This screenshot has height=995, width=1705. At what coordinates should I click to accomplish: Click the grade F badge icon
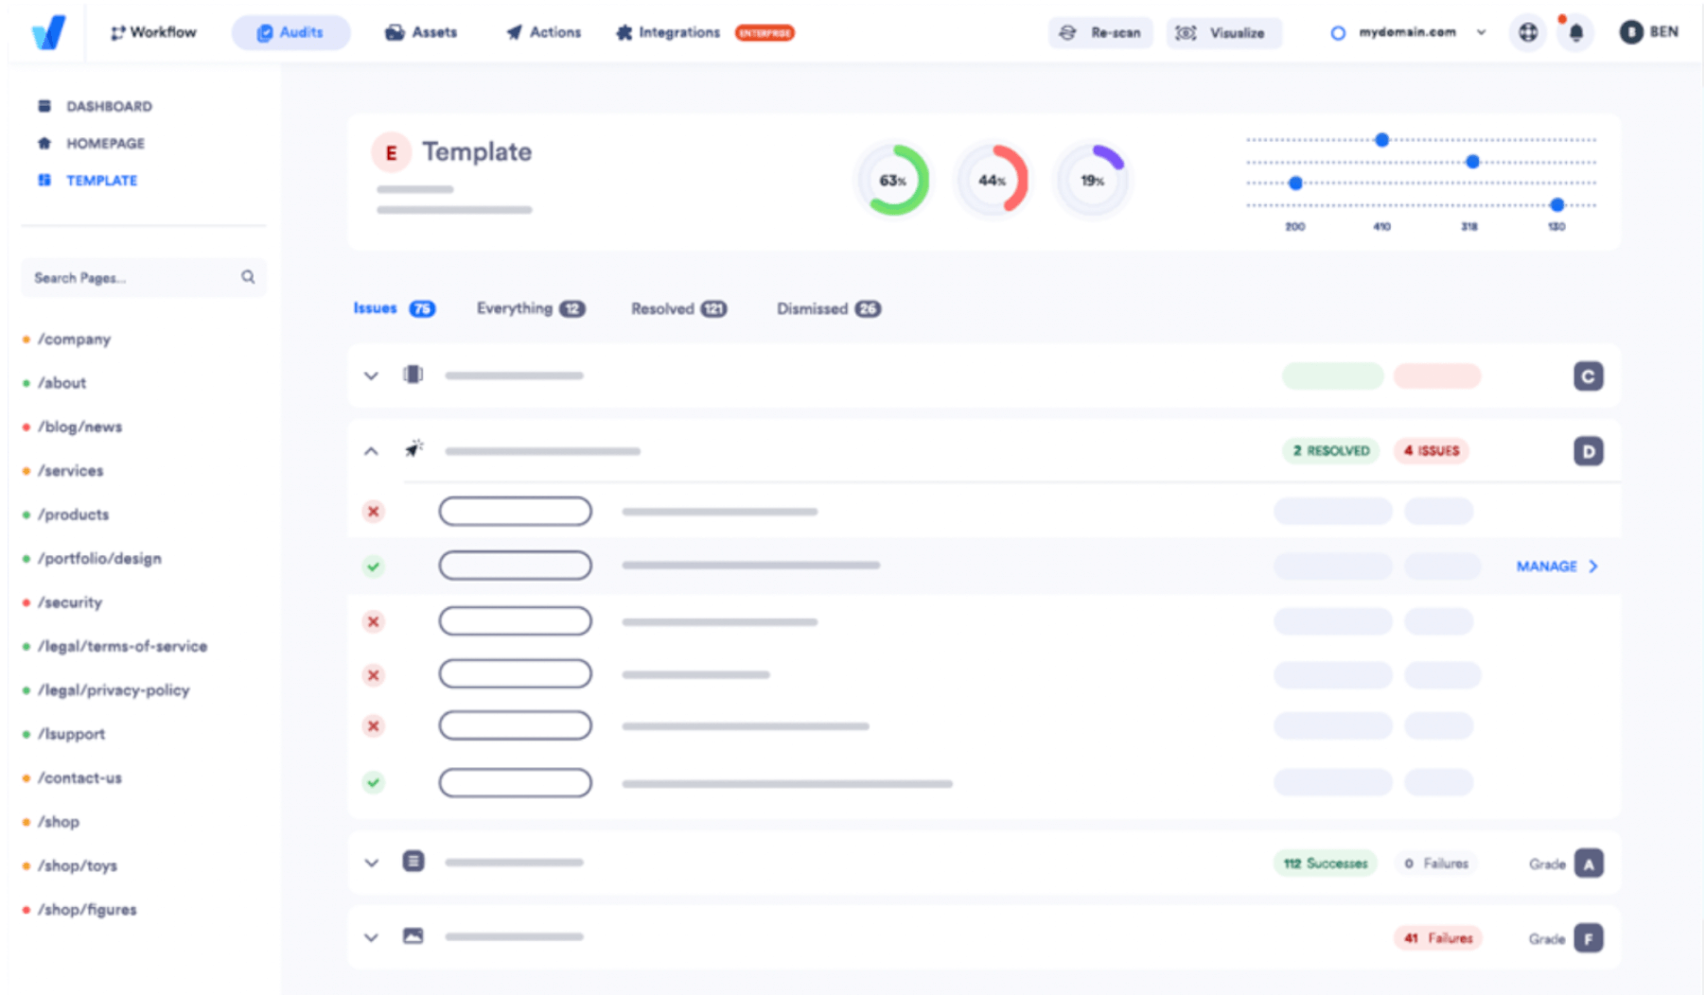[1588, 938]
